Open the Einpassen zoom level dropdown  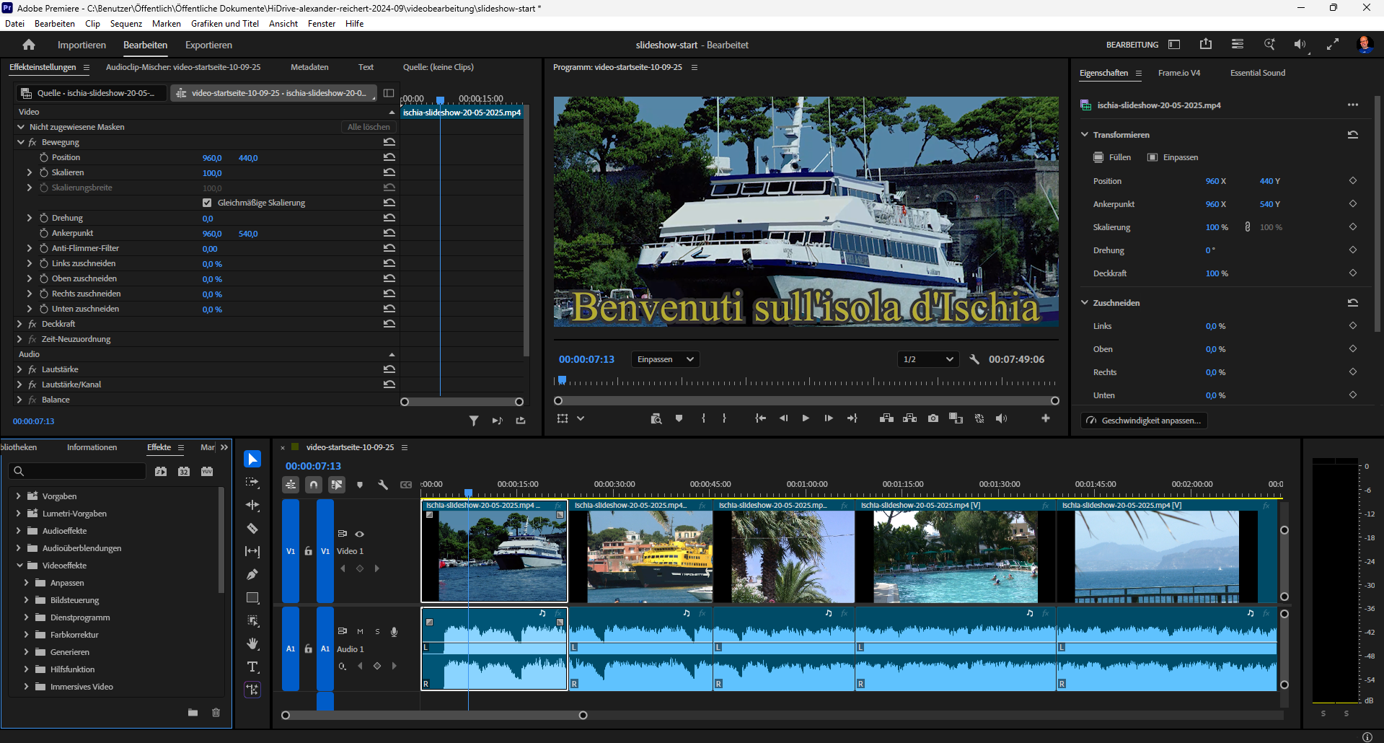(x=665, y=359)
